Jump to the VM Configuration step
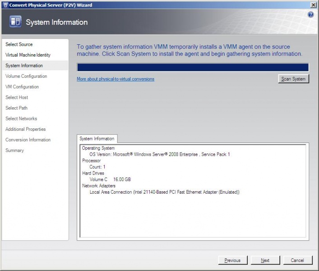Screen dimensions: 319x271 [x=22, y=87]
